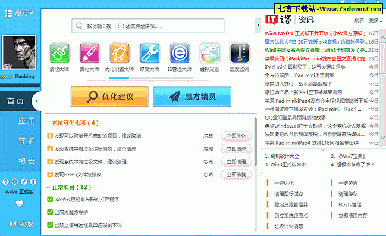Select the second page indicator under tool icons
Image resolution: width=386 pixels, height=236 pixels.
coord(140,77)
